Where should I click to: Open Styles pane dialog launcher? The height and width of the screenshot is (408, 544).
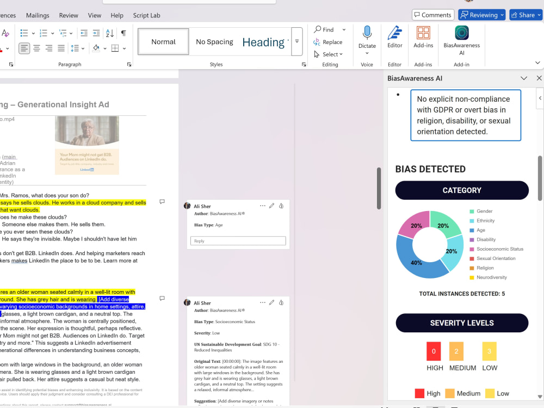304,65
